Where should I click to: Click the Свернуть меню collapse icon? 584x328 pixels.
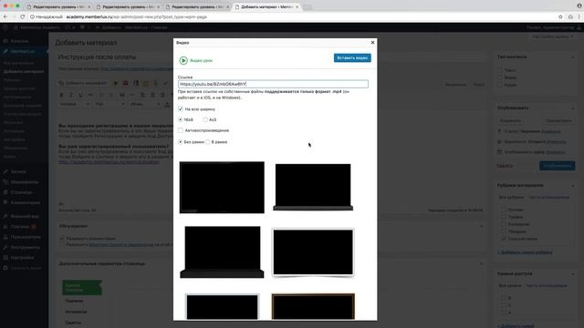(5, 268)
